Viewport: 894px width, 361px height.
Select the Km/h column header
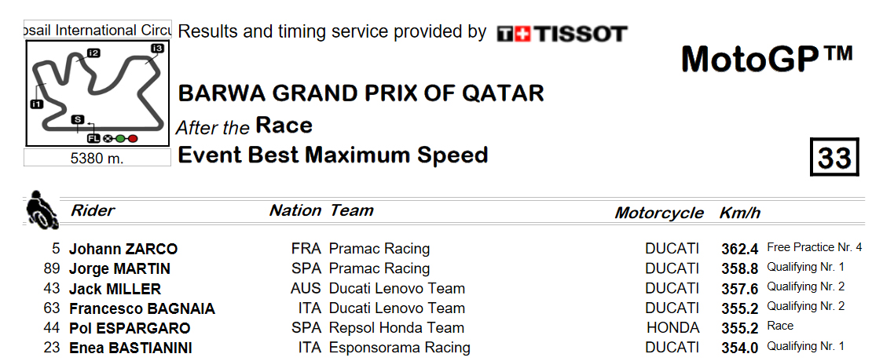(x=739, y=213)
